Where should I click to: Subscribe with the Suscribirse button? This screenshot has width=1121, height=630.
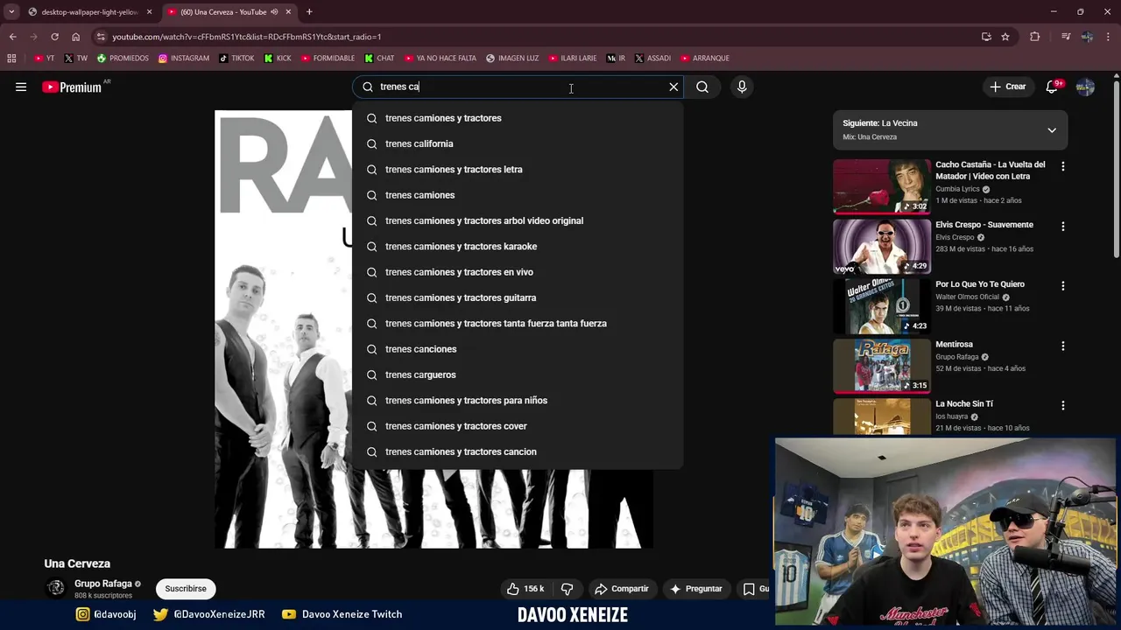pos(186,589)
